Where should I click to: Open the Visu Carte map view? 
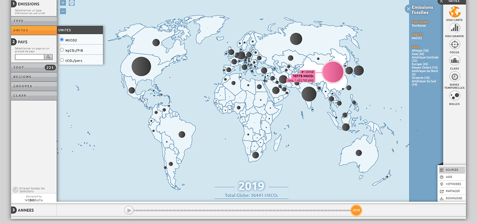pos(454,12)
